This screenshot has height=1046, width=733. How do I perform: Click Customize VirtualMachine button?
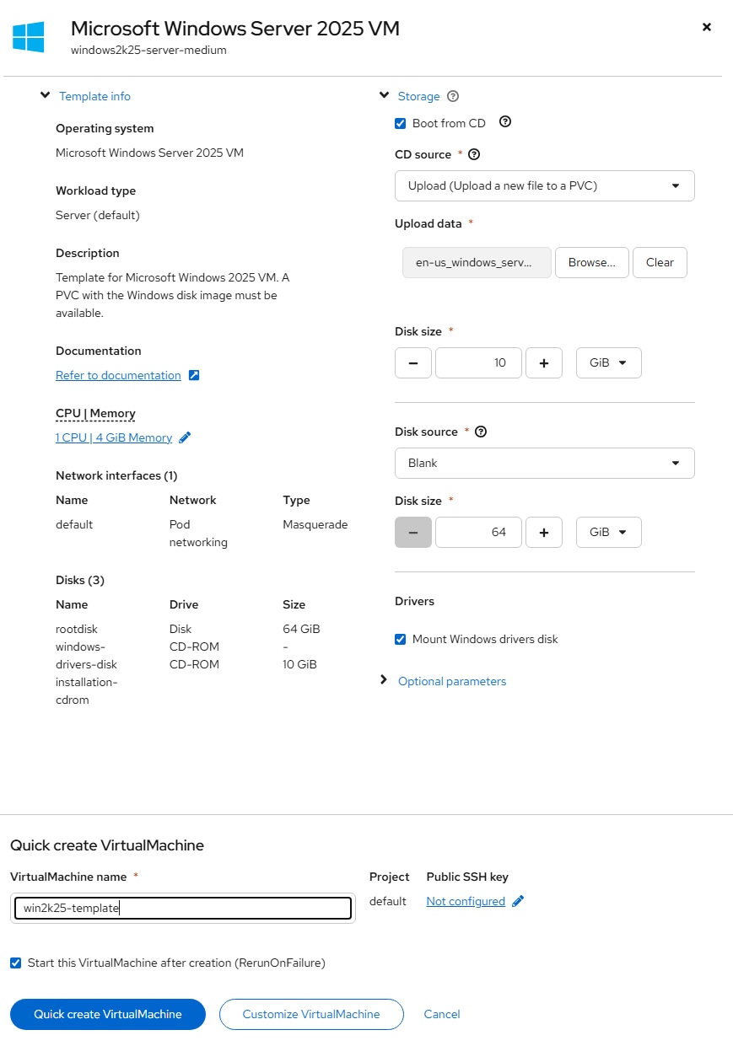pos(311,1014)
